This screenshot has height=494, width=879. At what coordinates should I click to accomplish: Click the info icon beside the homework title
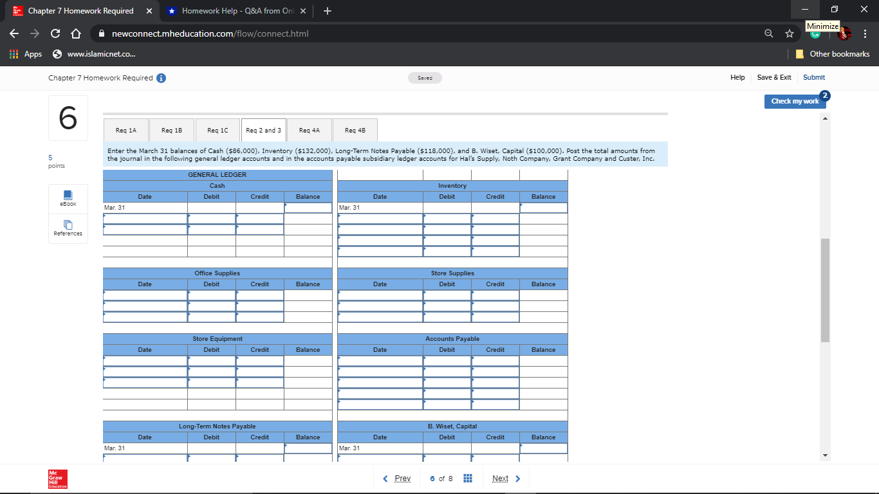pyautogui.click(x=161, y=77)
